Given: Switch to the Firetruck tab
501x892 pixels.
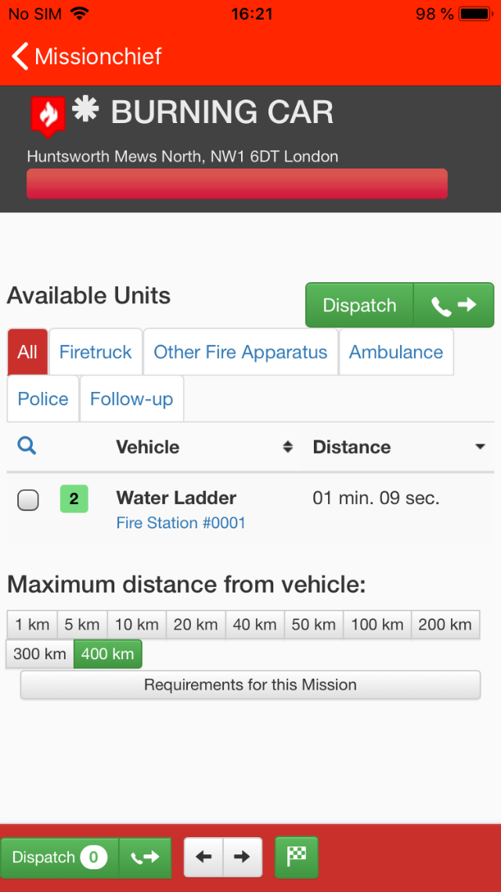Looking at the screenshot, I should [x=96, y=352].
